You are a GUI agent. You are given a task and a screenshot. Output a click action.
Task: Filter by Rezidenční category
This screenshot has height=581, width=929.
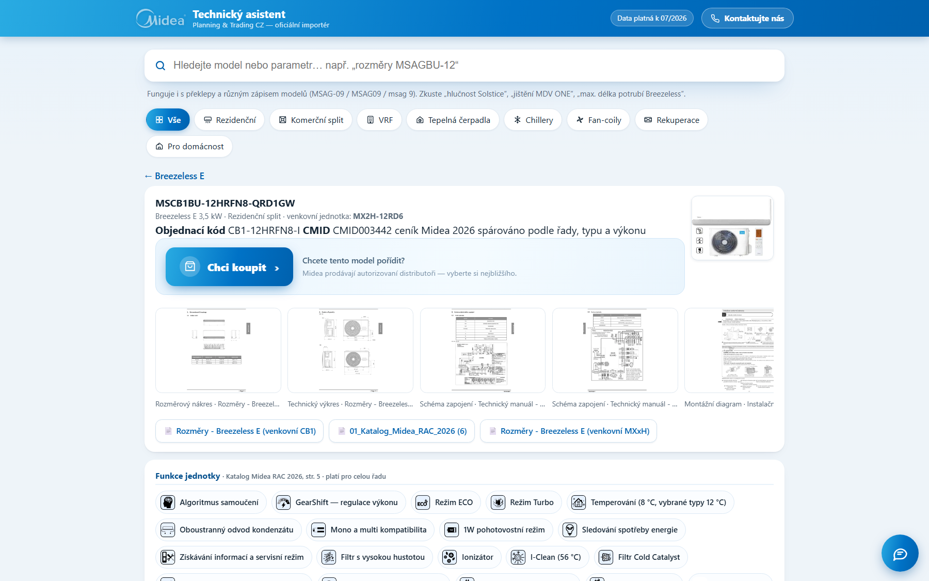(x=230, y=120)
